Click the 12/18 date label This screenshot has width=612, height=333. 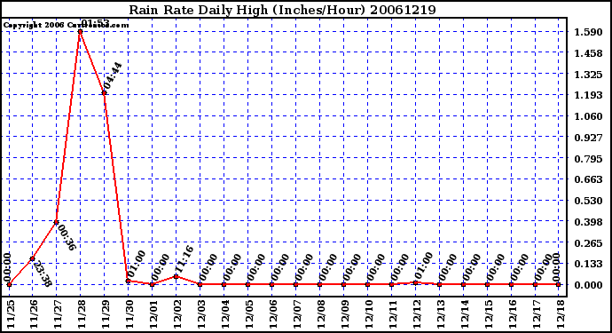click(x=560, y=314)
